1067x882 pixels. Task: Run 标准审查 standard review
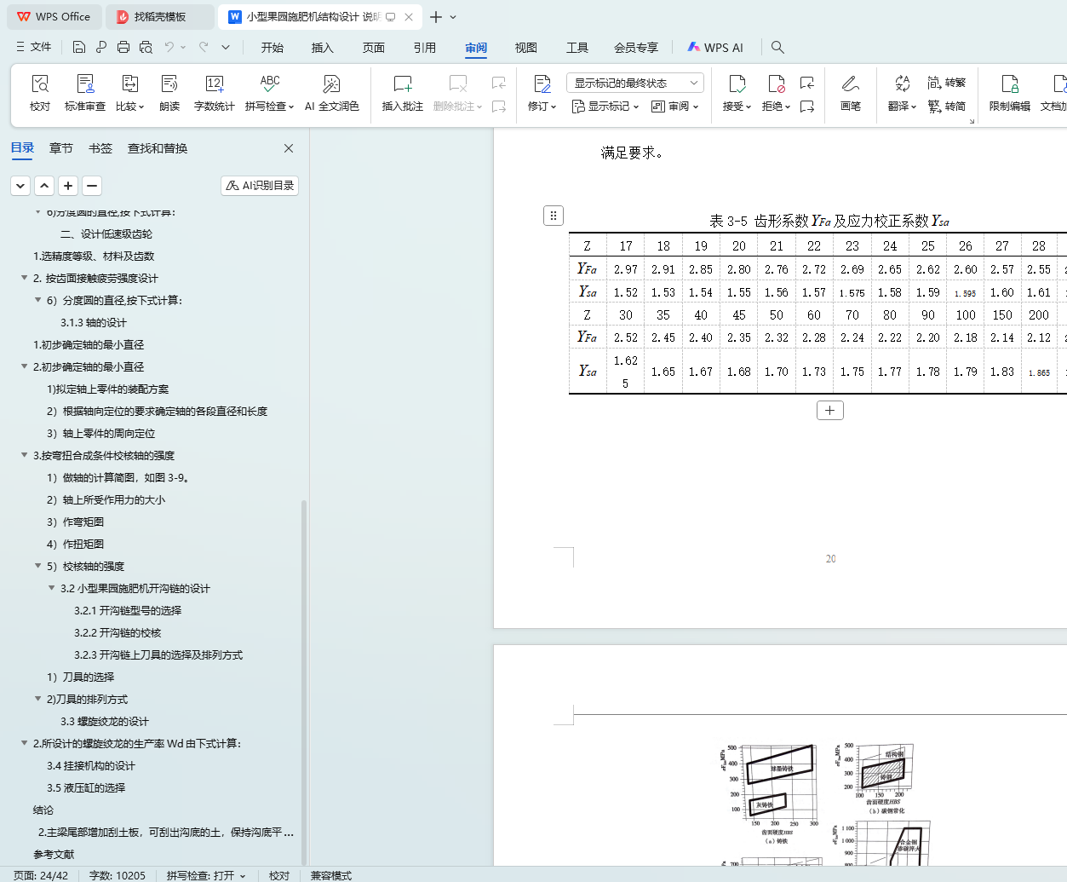(85, 93)
